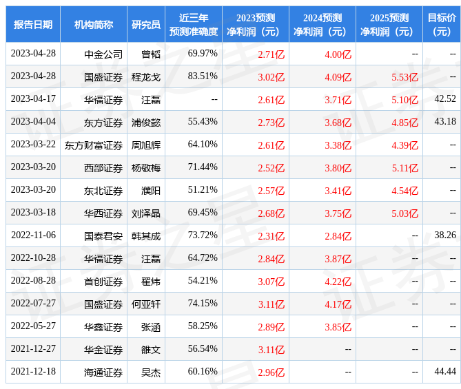461x389 pixels.
Task: Click the 4.17亿 forecast value
Action: point(338,304)
